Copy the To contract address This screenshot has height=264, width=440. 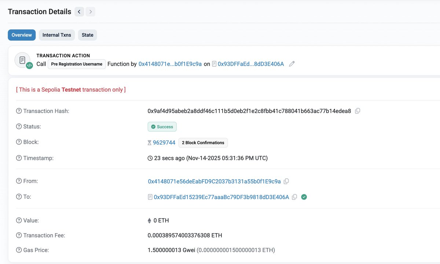click(x=294, y=197)
